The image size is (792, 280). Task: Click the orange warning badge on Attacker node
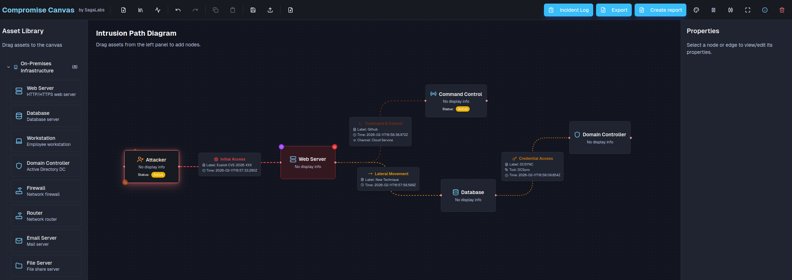pyautogui.click(x=125, y=182)
